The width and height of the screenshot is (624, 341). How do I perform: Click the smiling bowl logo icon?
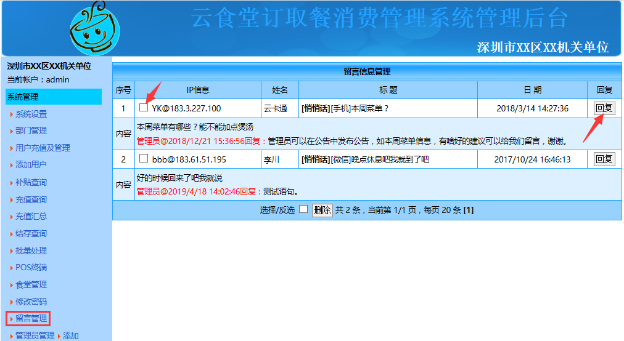pos(94,28)
